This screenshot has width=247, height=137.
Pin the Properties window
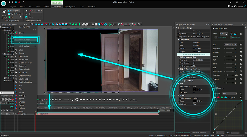click(x=206, y=24)
